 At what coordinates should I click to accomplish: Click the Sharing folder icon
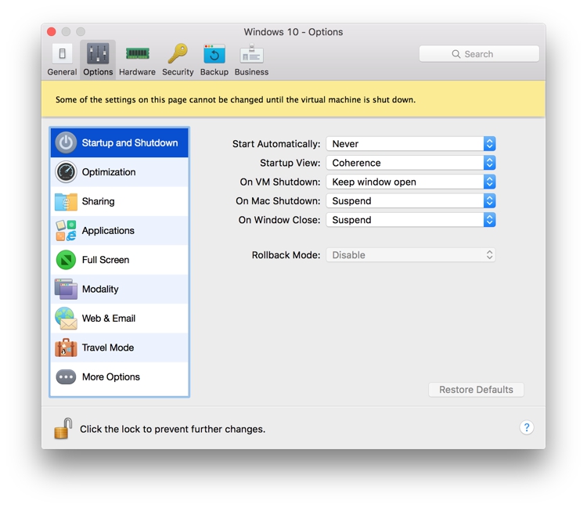66,201
